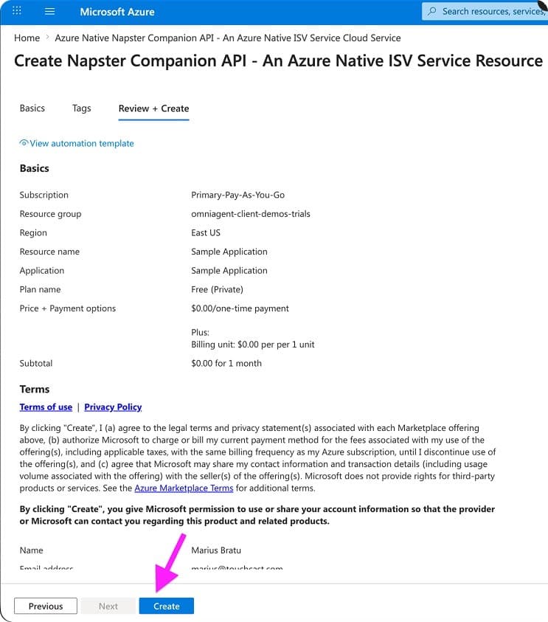The height and width of the screenshot is (622, 548).
Task: Click the Microsoft Azure title
Action: (117, 12)
